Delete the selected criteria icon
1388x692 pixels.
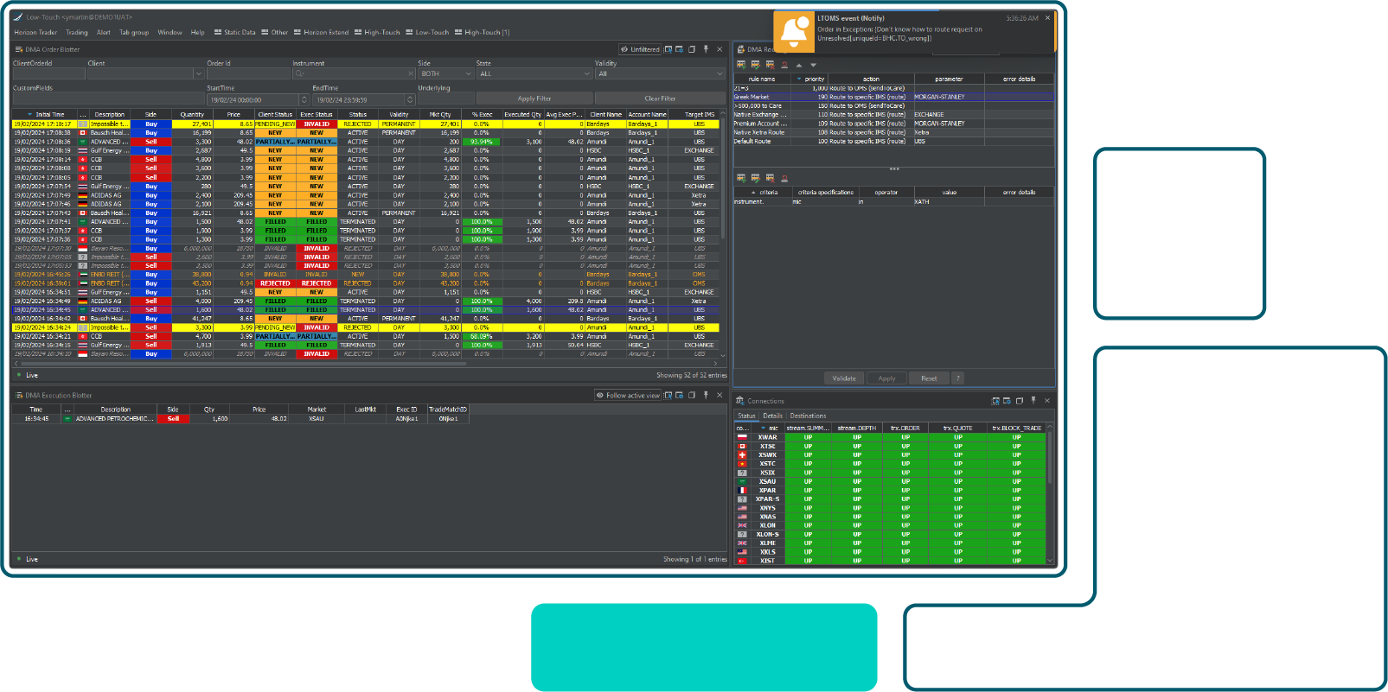(x=770, y=178)
